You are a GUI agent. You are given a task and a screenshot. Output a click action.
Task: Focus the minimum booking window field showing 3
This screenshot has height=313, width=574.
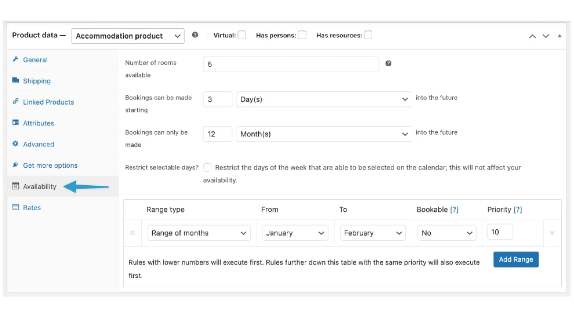tap(218, 99)
